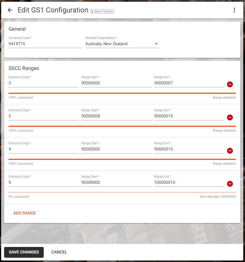The height and width of the screenshot is (262, 245).
Task: Edit the Range End field 90000007
Action: click(189, 83)
